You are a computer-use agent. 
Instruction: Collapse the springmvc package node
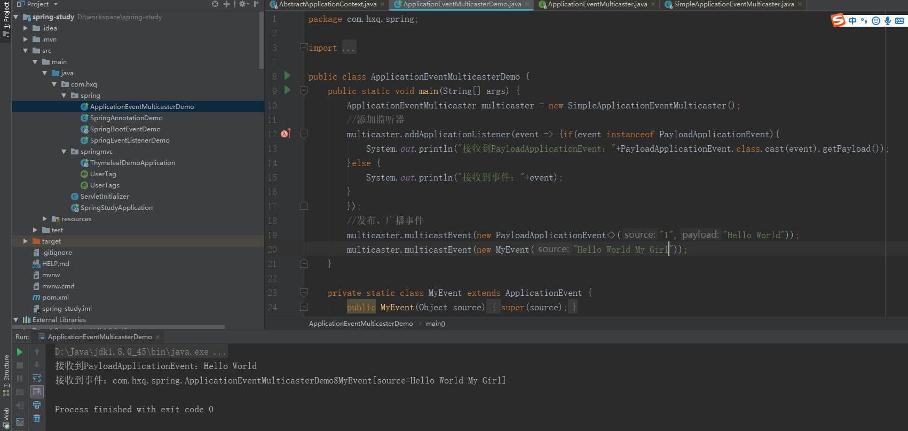click(64, 152)
